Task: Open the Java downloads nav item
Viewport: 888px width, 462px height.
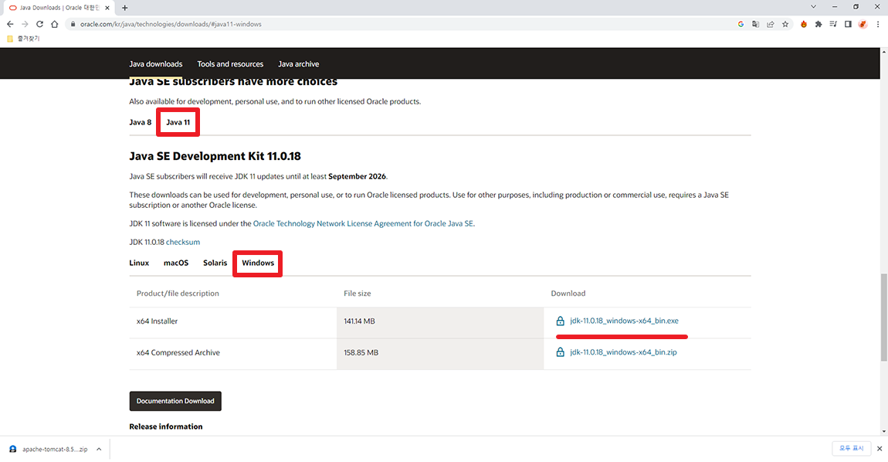Action: point(156,64)
